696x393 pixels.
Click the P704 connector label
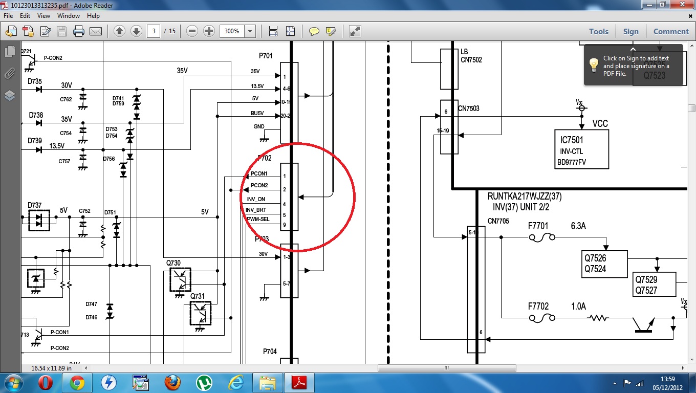click(x=270, y=352)
